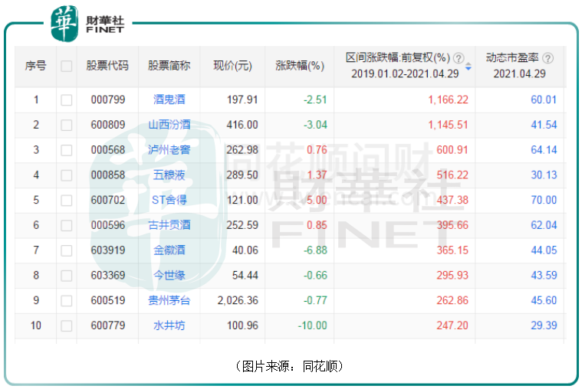Check the box for row 600809

click(x=67, y=125)
